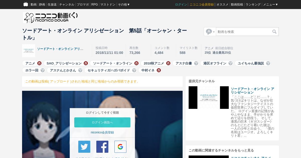
Task: Click question icon next to ホラー回 tag
Action: coord(43,70)
